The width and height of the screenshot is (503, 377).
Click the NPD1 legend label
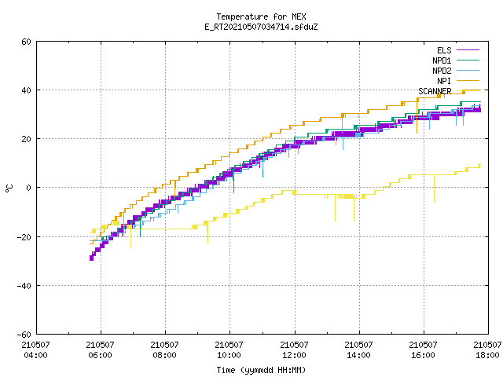[442, 60]
